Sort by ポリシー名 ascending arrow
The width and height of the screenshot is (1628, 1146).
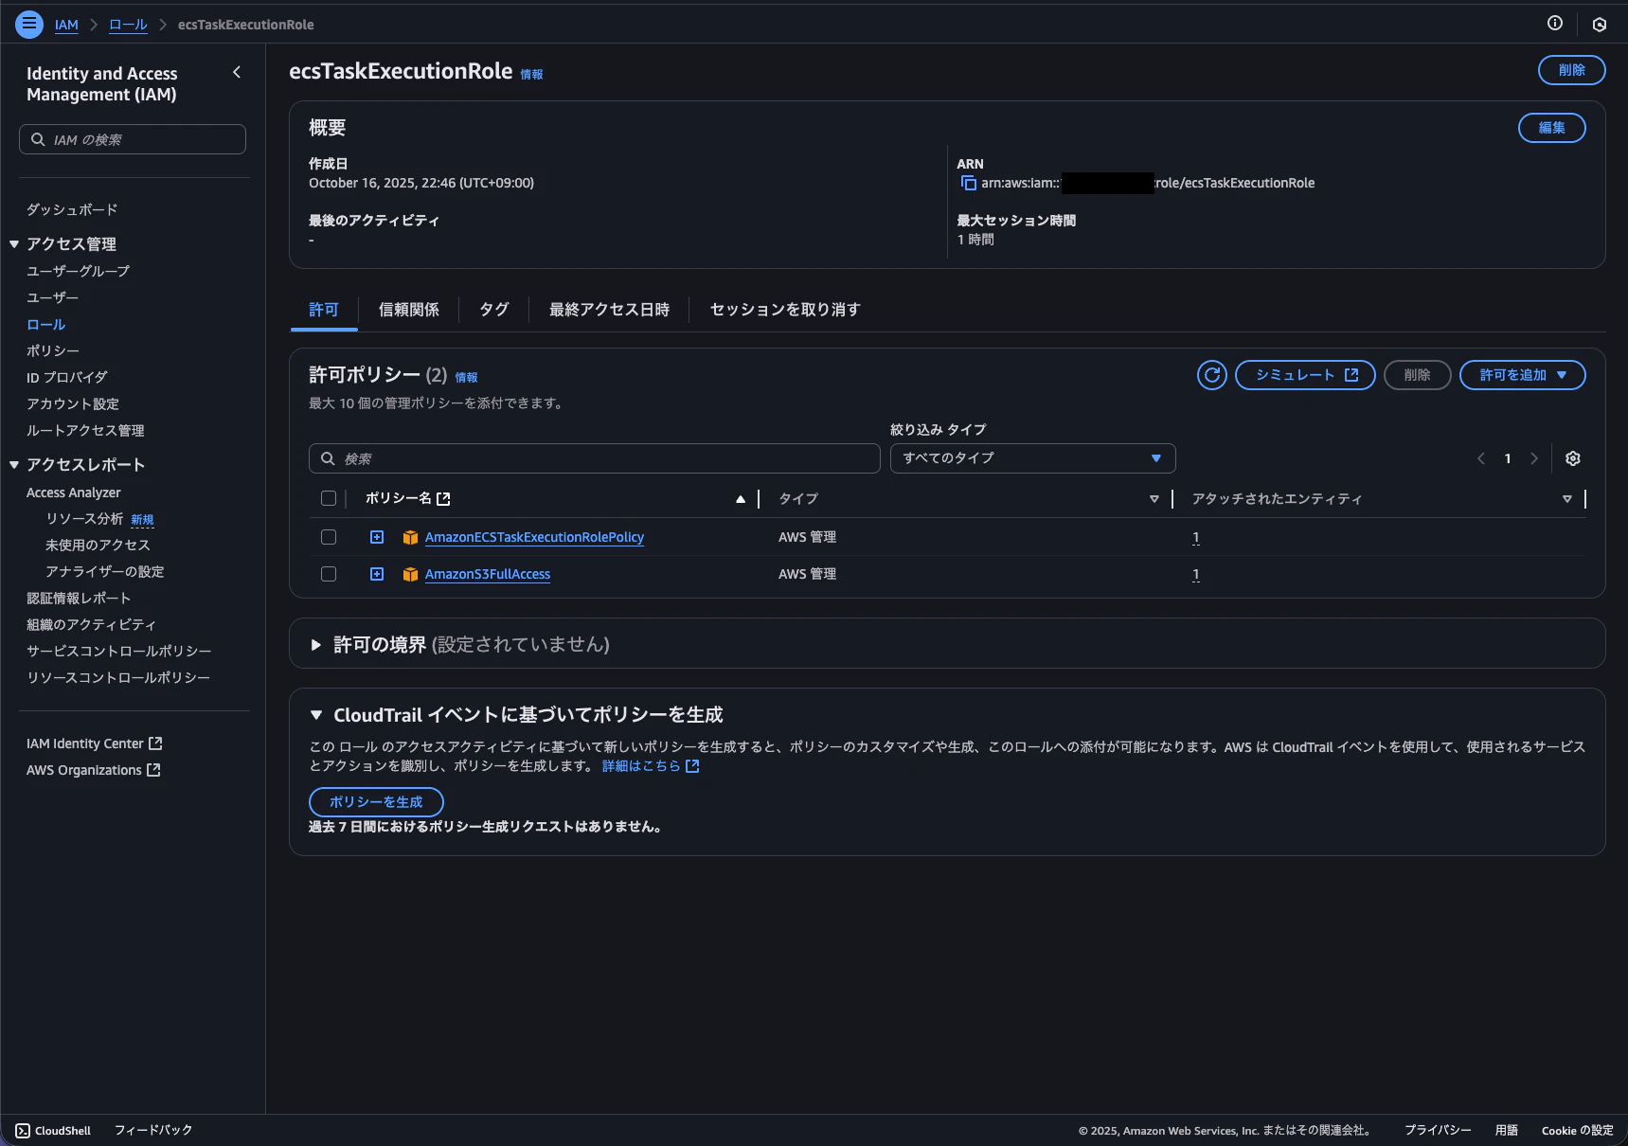pyautogui.click(x=741, y=499)
